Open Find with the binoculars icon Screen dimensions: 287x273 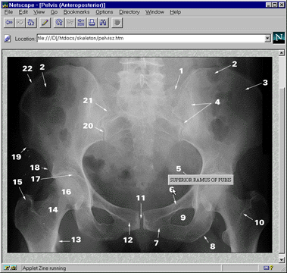tap(103, 23)
